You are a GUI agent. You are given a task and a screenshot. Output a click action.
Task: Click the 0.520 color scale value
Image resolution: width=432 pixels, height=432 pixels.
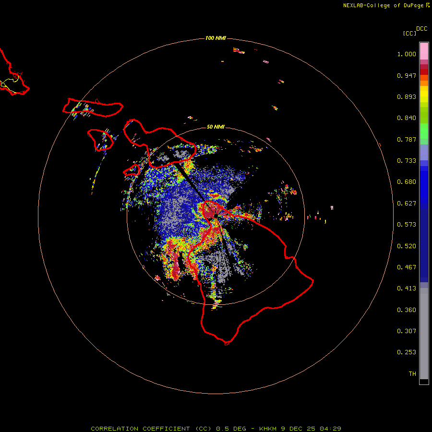[407, 246]
